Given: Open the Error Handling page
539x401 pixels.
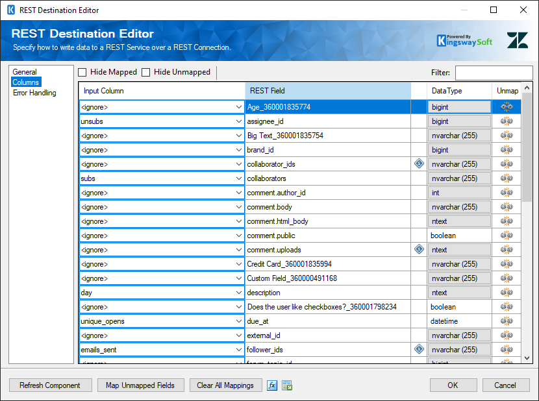Looking at the screenshot, I should pos(34,93).
